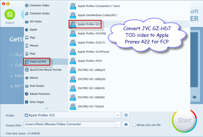Click the iPod player icon
This screenshot has height=137, width=203.
(x=27, y=54)
